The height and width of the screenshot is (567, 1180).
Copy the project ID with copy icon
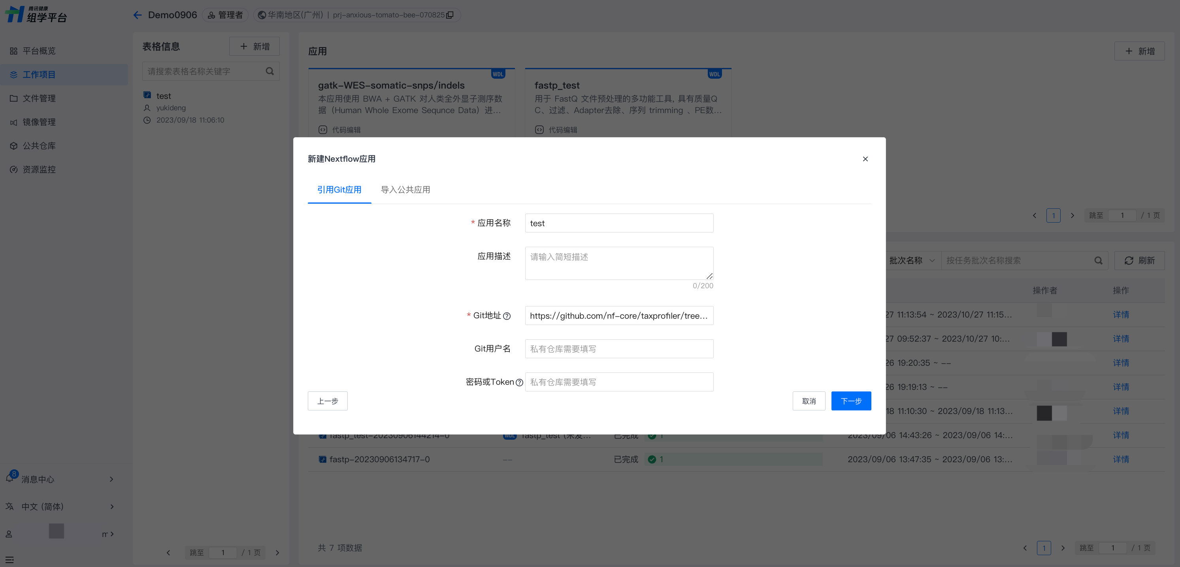point(450,15)
